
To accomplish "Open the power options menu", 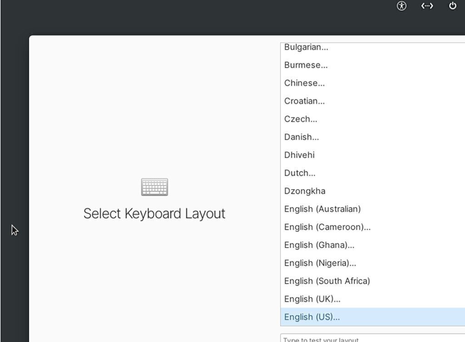I will click(x=452, y=6).
